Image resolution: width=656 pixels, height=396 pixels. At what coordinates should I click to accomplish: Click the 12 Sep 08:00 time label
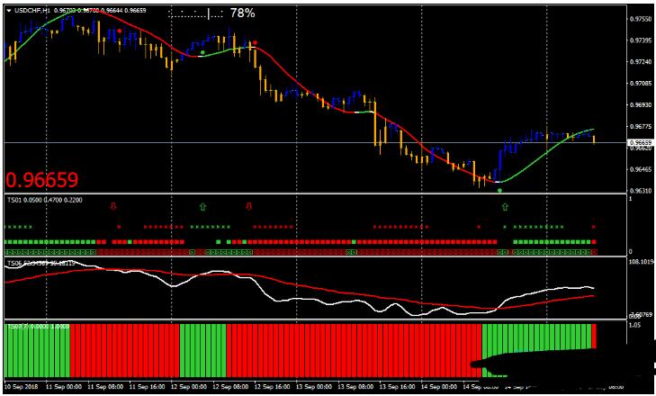pyautogui.click(x=230, y=386)
